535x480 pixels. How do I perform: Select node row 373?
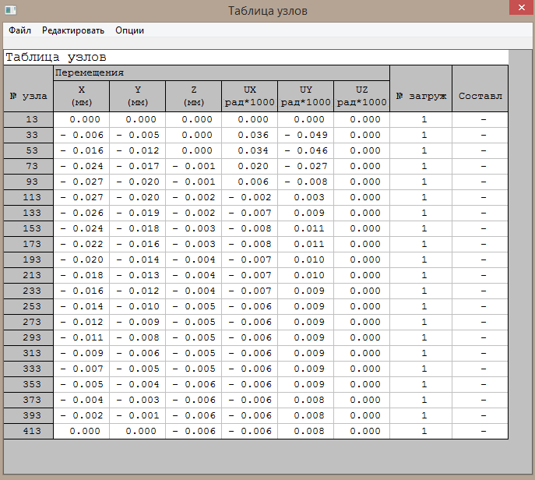coord(28,400)
